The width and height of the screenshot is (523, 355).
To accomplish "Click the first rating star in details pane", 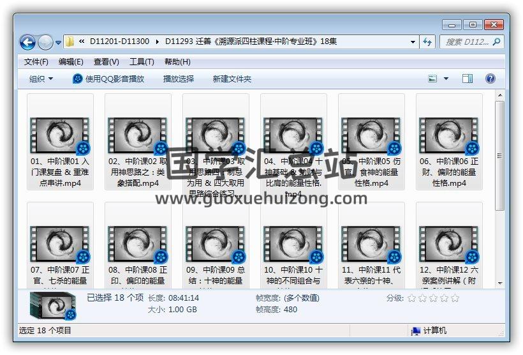I will [412, 298].
